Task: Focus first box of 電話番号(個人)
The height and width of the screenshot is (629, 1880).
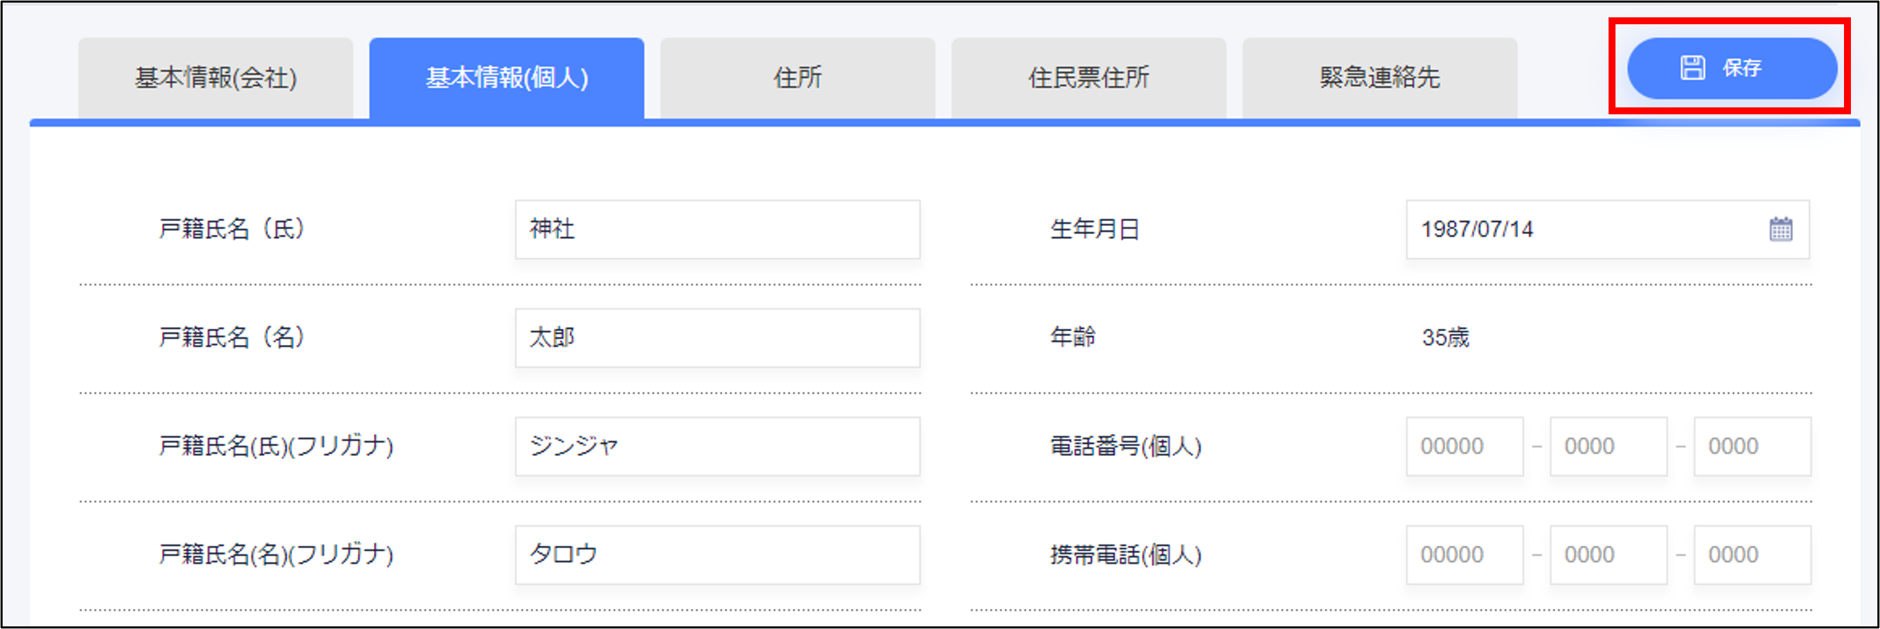Action: (1464, 446)
